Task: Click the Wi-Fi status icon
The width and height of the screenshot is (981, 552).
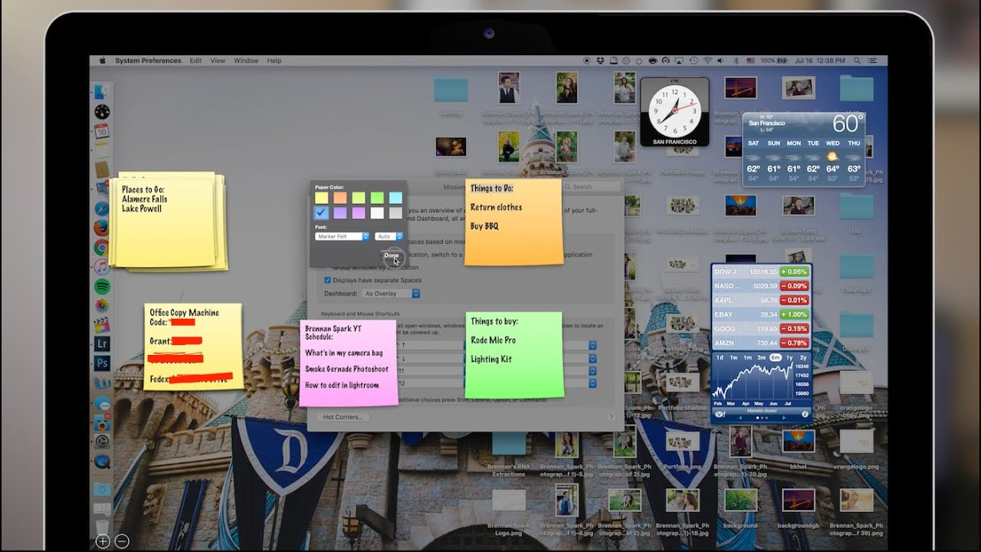Action: click(707, 61)
